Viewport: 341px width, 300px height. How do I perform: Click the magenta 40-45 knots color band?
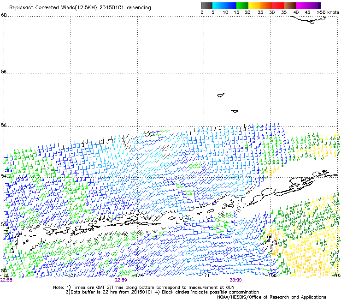(x=302, y=6)
